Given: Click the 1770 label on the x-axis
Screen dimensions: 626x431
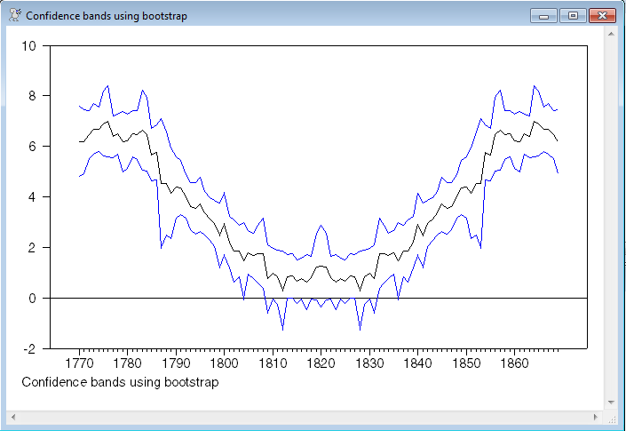Looking at the screenshot, I should coord(79,363).
